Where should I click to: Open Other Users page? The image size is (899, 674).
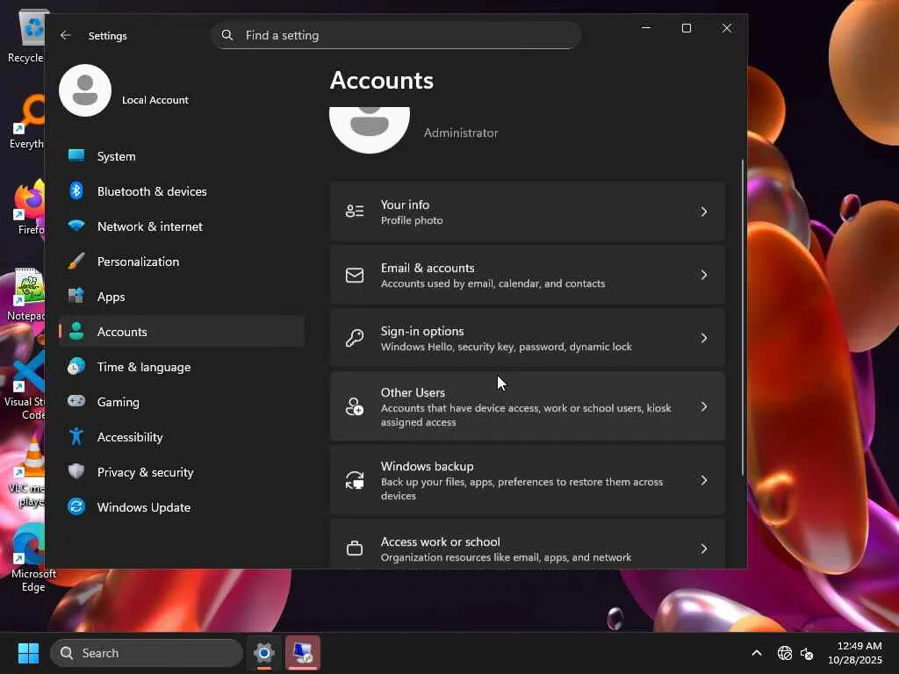click(528, 406)
